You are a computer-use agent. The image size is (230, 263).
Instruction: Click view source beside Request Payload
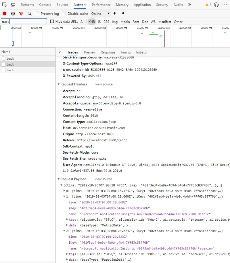[x=103, y=179]
